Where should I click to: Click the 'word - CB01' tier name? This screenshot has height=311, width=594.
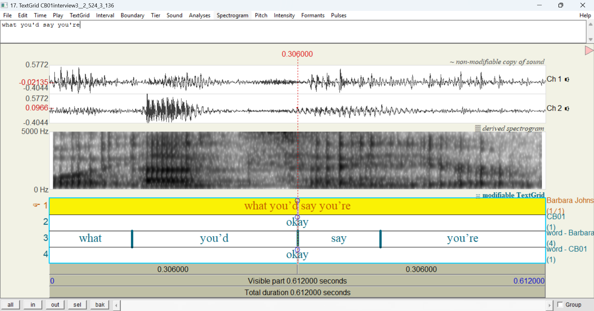coord(566,249)
